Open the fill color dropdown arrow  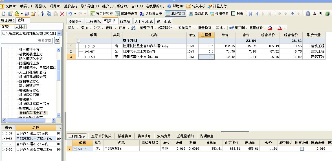coord(275,28)
